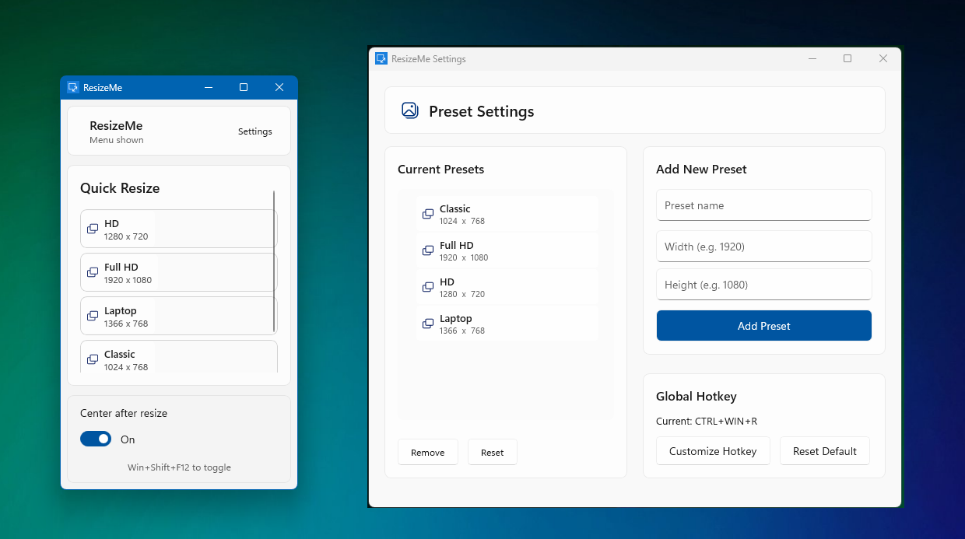Viewport: 965px width, 539px height.
Task: Click the Preset Settings header icon
Action: pos(410,110)
